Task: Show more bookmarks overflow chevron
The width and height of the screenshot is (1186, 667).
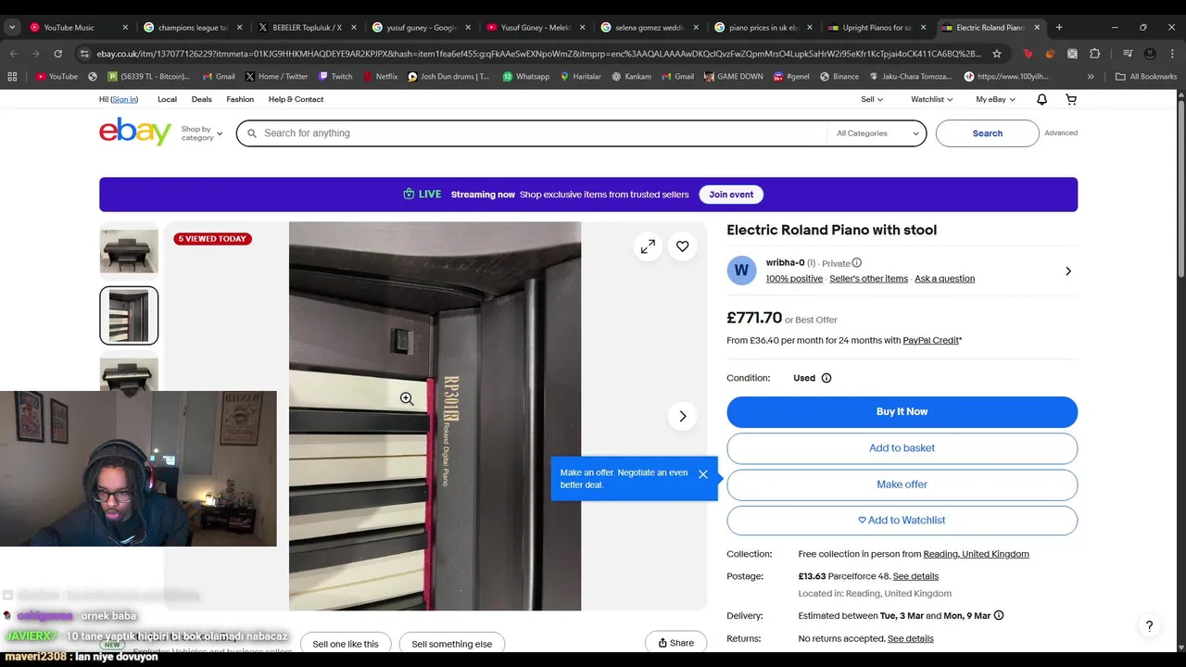Action: click(1091, 77)
